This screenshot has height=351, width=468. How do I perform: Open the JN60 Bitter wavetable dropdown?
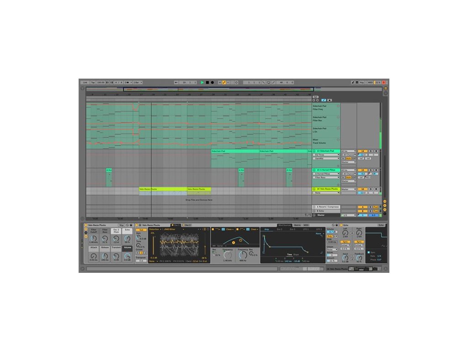[174, 229]
